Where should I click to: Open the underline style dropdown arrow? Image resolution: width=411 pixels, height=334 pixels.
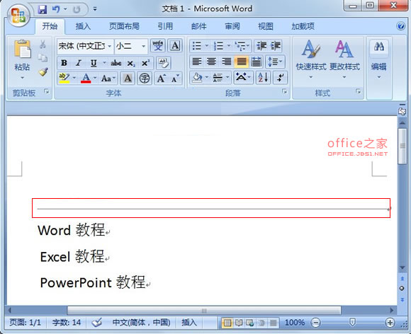(104, 63)
